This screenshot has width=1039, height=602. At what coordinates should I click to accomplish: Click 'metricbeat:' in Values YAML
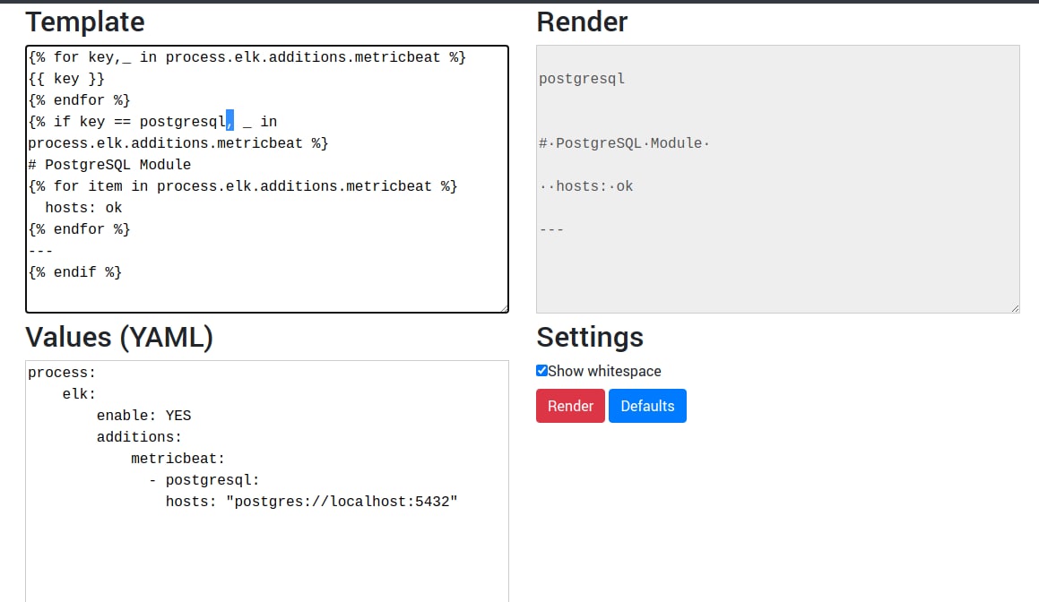tap(178, 459)
